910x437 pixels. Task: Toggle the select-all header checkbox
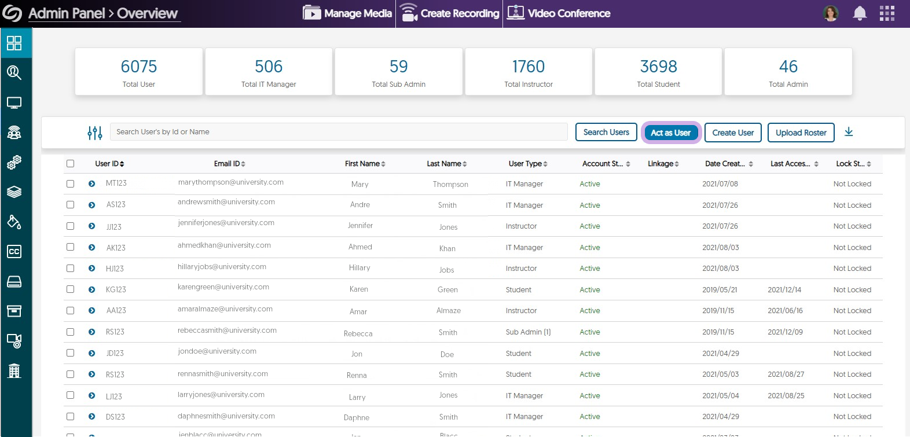coord(71,164)
